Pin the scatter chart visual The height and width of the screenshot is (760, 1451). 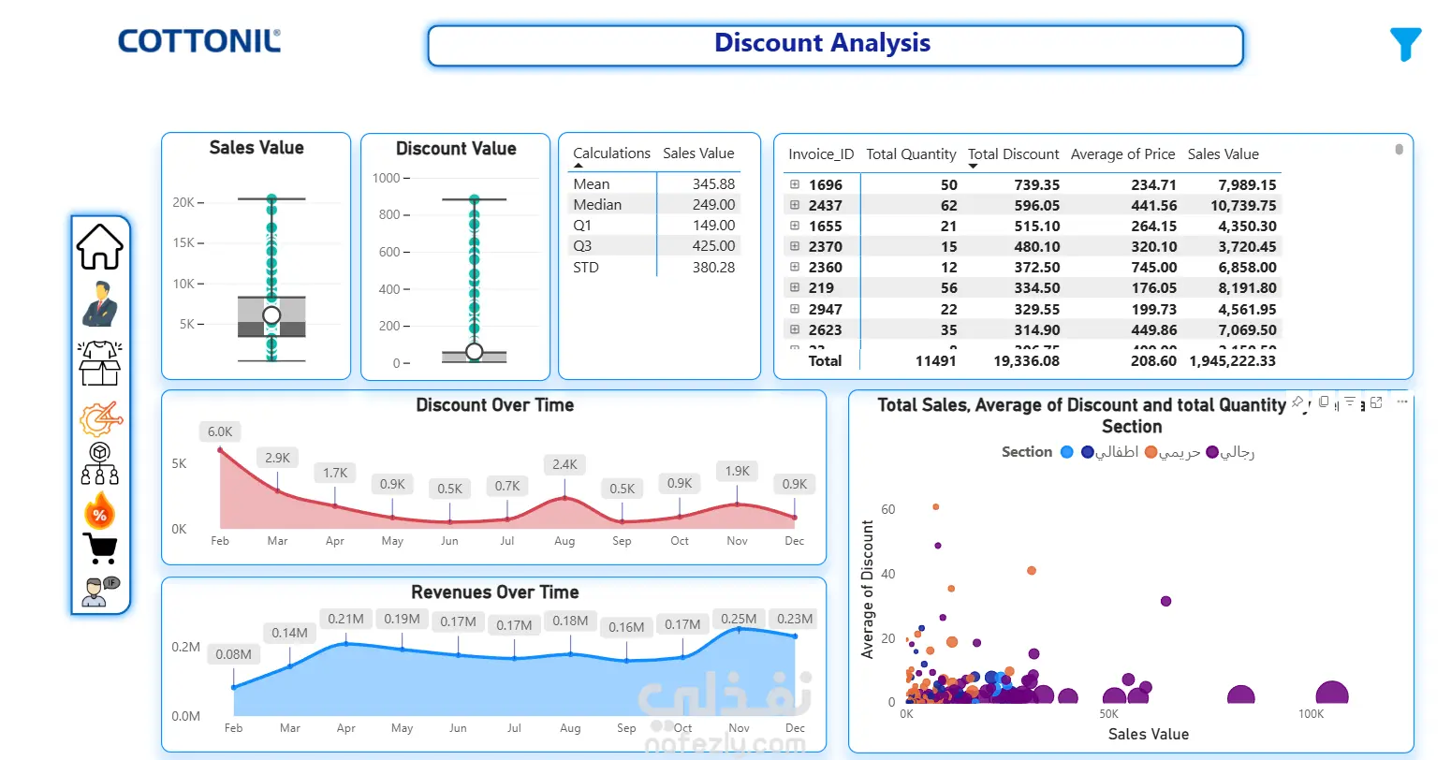tap(1297, 402)
